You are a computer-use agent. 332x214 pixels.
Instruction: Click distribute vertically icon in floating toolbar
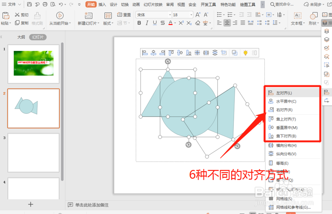point(215,53)
